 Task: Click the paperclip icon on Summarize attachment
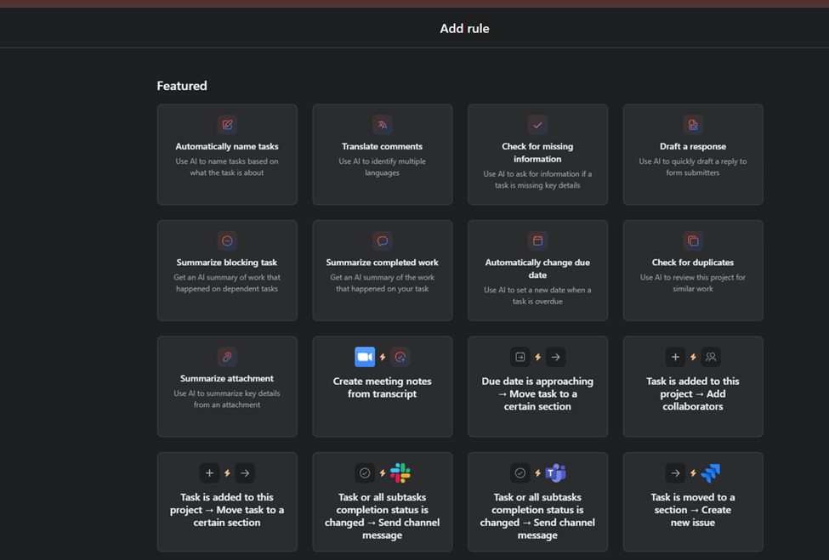(227, 357)
